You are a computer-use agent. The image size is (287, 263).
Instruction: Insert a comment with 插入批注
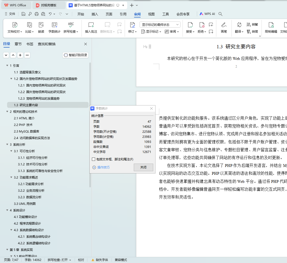click(x=91, y=28)
